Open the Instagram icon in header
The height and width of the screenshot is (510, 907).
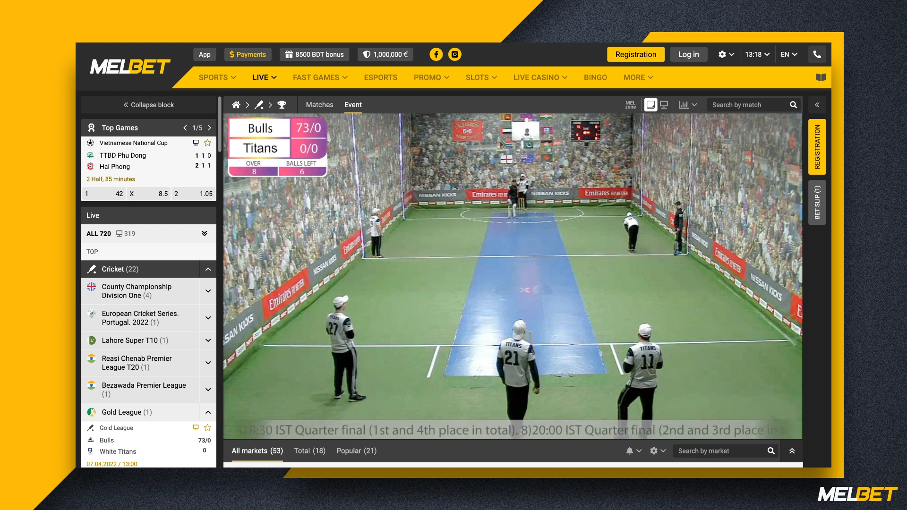[x=454, y=54]
